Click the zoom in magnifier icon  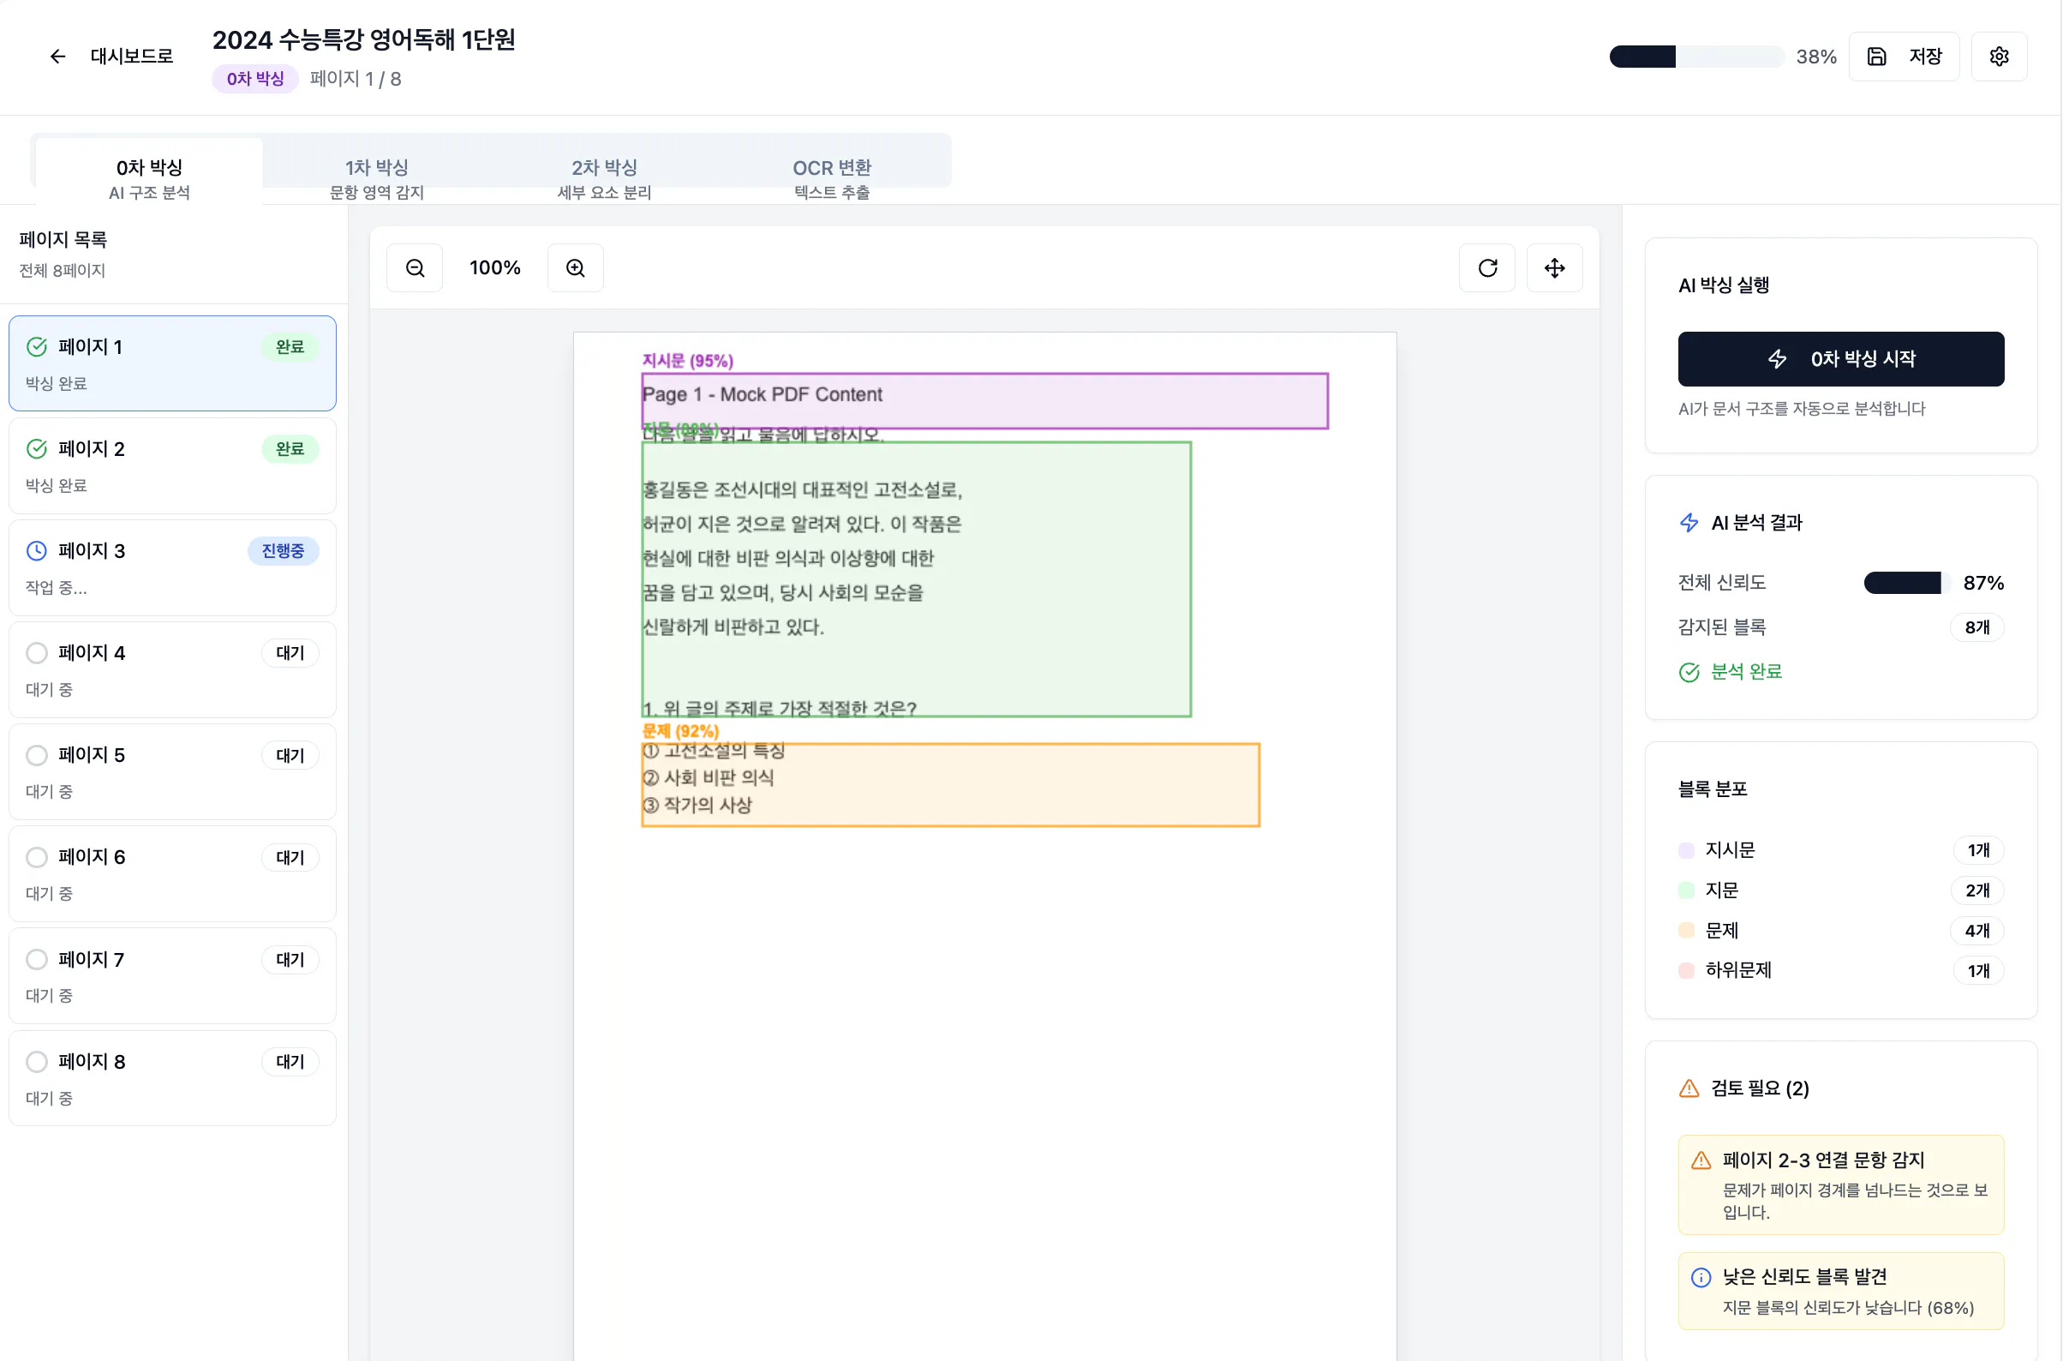click(x=575, y=268)
